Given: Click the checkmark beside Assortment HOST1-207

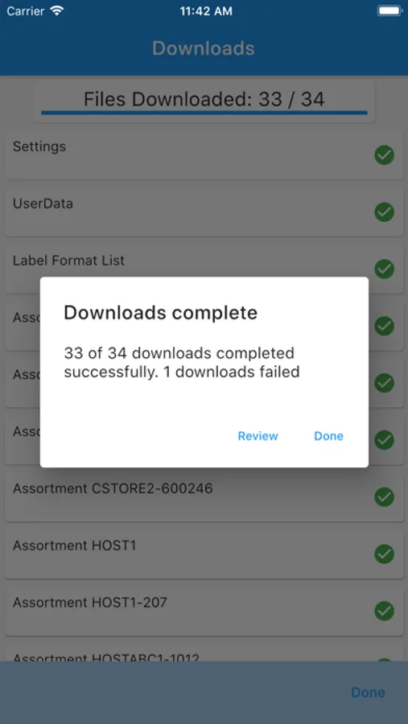Looking at the screenshot, I should (384, 611).
